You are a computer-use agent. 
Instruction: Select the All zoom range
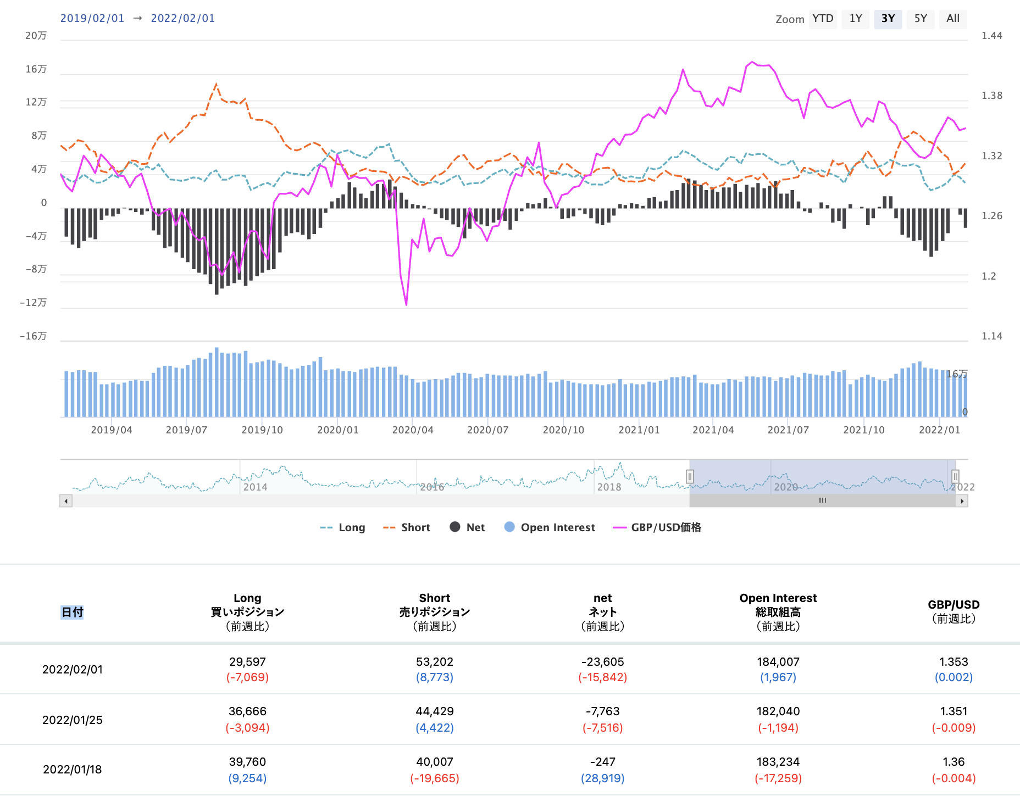953,19
